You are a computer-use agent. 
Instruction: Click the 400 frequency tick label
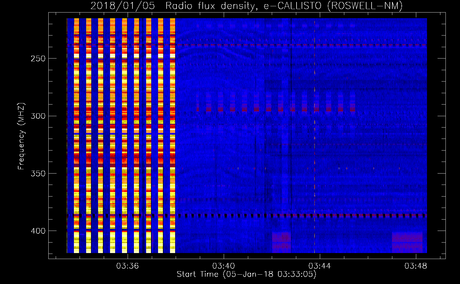(x=38, y=231)
